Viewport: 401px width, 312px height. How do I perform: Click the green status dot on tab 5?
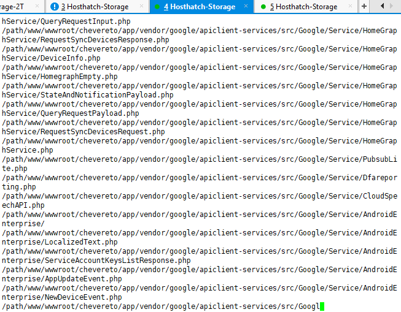[263, 7]
